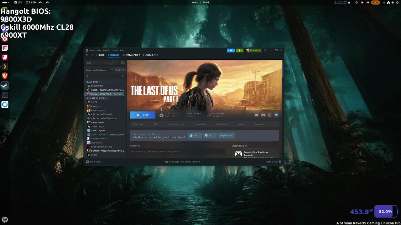This screenshot has width=401, height=225.
Task: Open H3RMAND profile tab
Action: click(x=150, y=55)
